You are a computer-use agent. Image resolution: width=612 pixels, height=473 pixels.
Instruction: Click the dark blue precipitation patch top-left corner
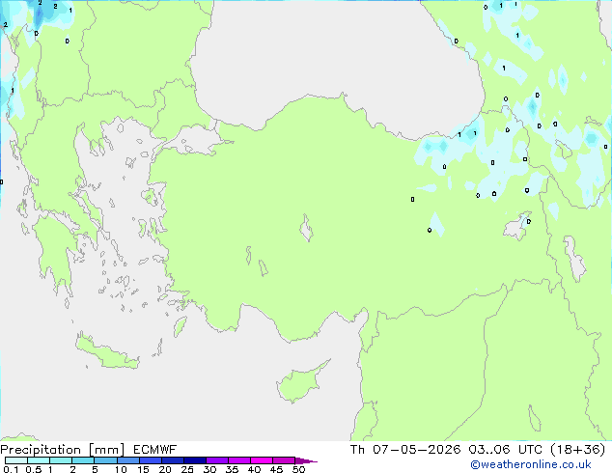39,14
